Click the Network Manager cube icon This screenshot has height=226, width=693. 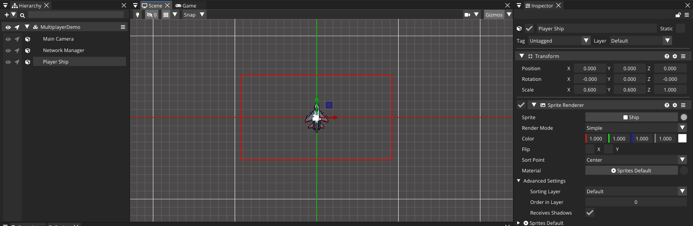tap(28, 50)
